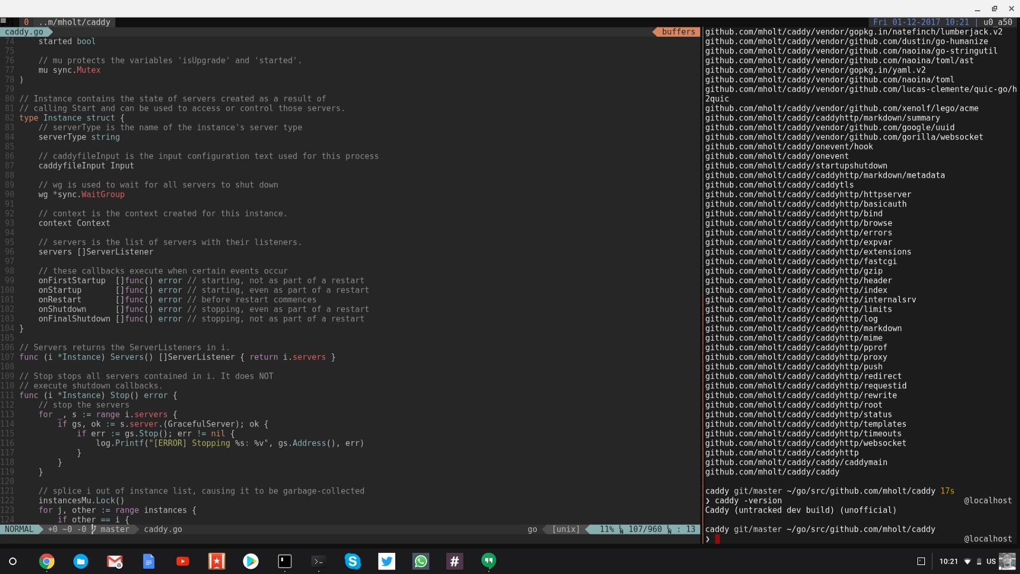Open Gmail from the shelf
Image resolution: width=1020 pixels, height=574 pixels.
pyautogui.click(x=115, y=561)
